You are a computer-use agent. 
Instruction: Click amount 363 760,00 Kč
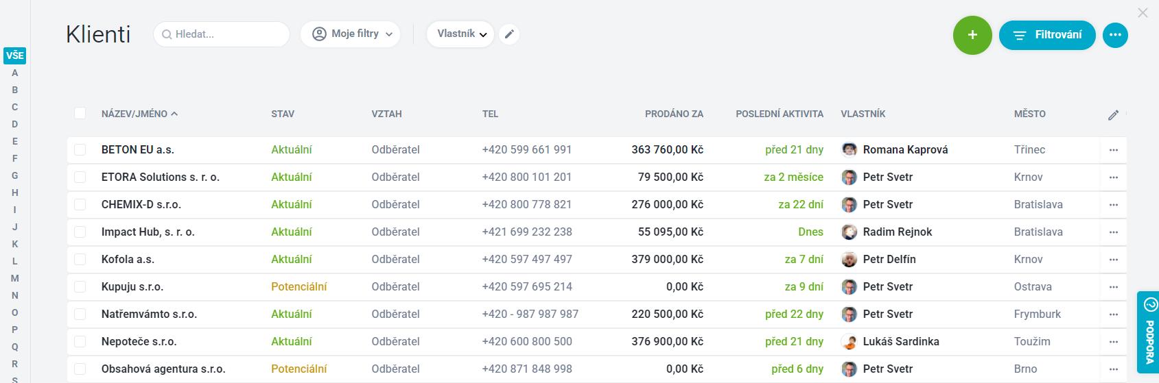click(x=668, y=149)
